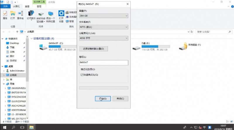Collapse the 桌面 tree node
234x130 pixels.
point(2,66)
